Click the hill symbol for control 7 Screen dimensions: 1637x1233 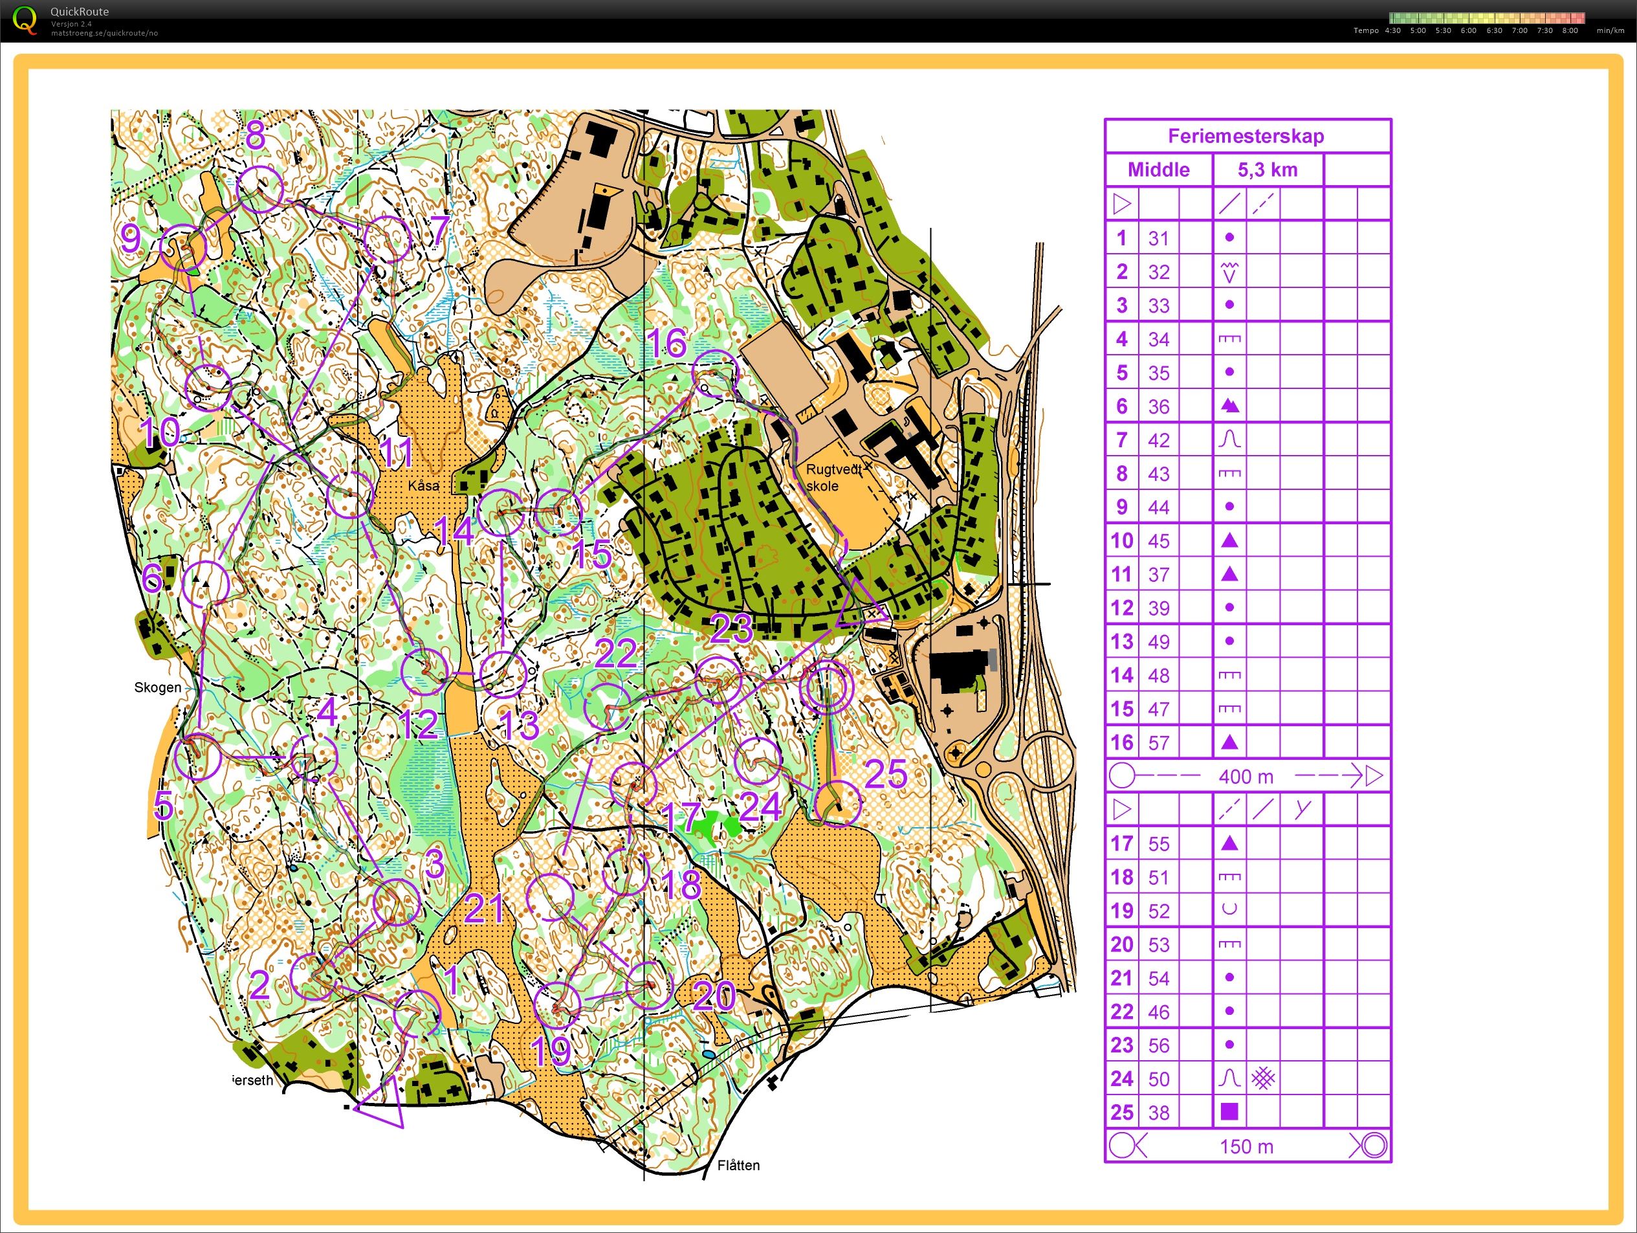pyautogui.click(x=1229, y=439)
